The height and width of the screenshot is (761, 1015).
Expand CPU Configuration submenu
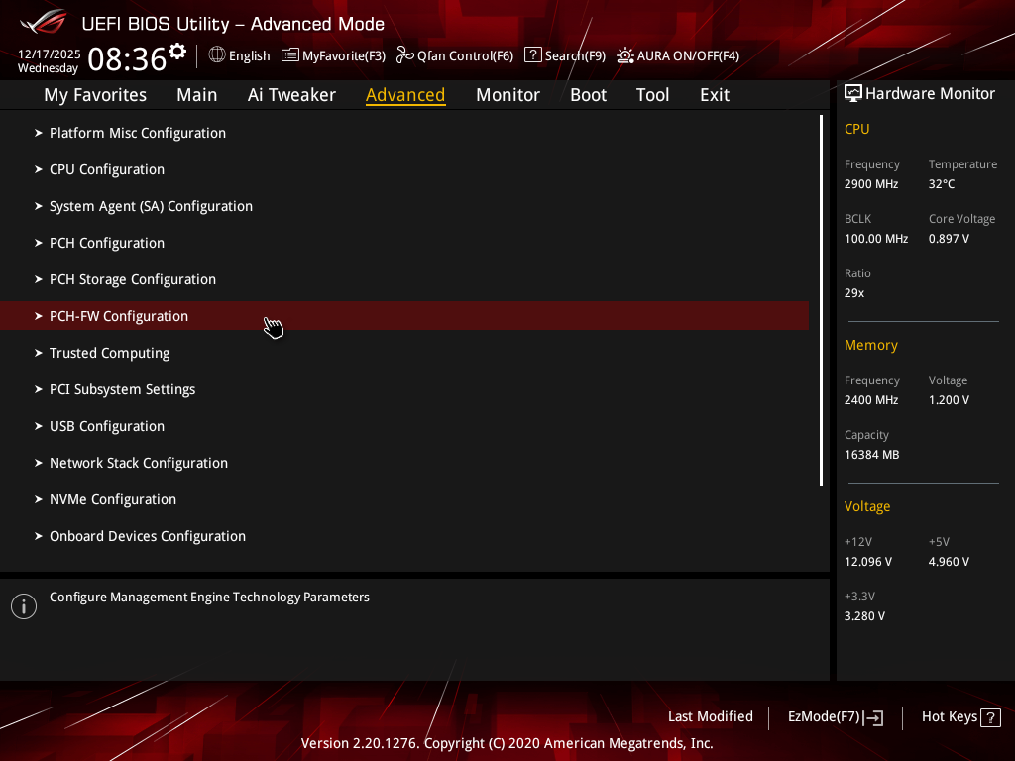(106, 169)
